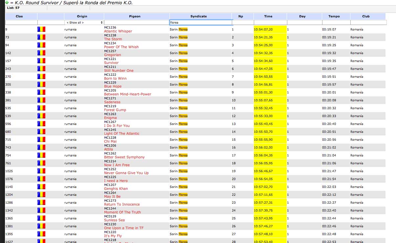Click the Origin column header

[x=82, y=16]
